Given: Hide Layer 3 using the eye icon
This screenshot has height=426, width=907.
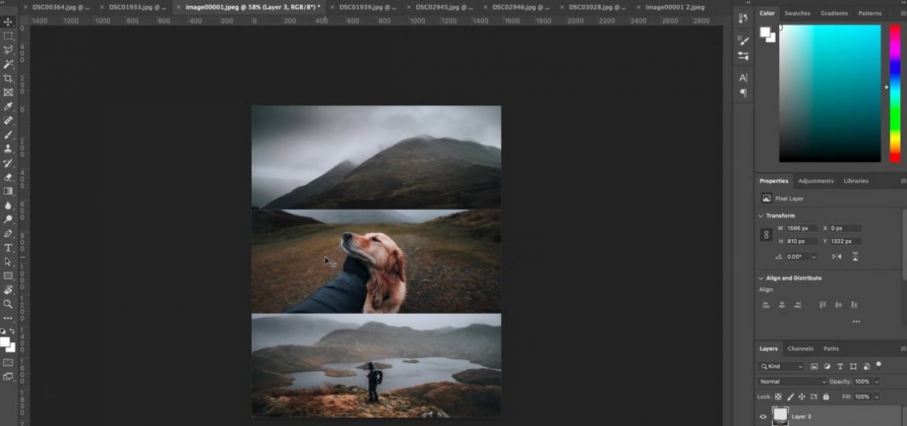Looking at the screenshot, I should [x=764, y=416].
